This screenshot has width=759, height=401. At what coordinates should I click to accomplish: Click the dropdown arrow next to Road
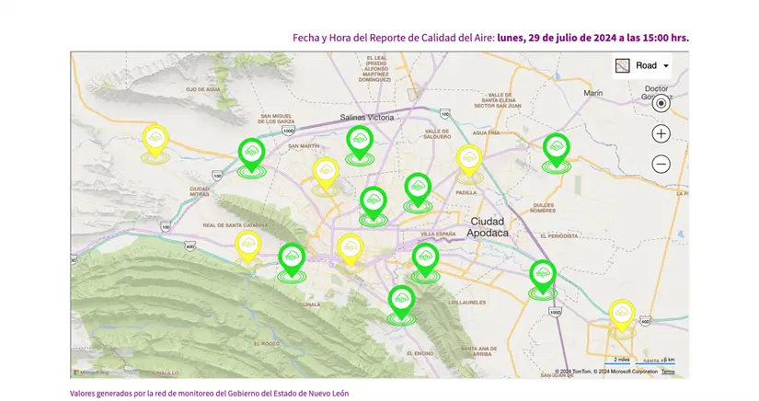(665, 66)
